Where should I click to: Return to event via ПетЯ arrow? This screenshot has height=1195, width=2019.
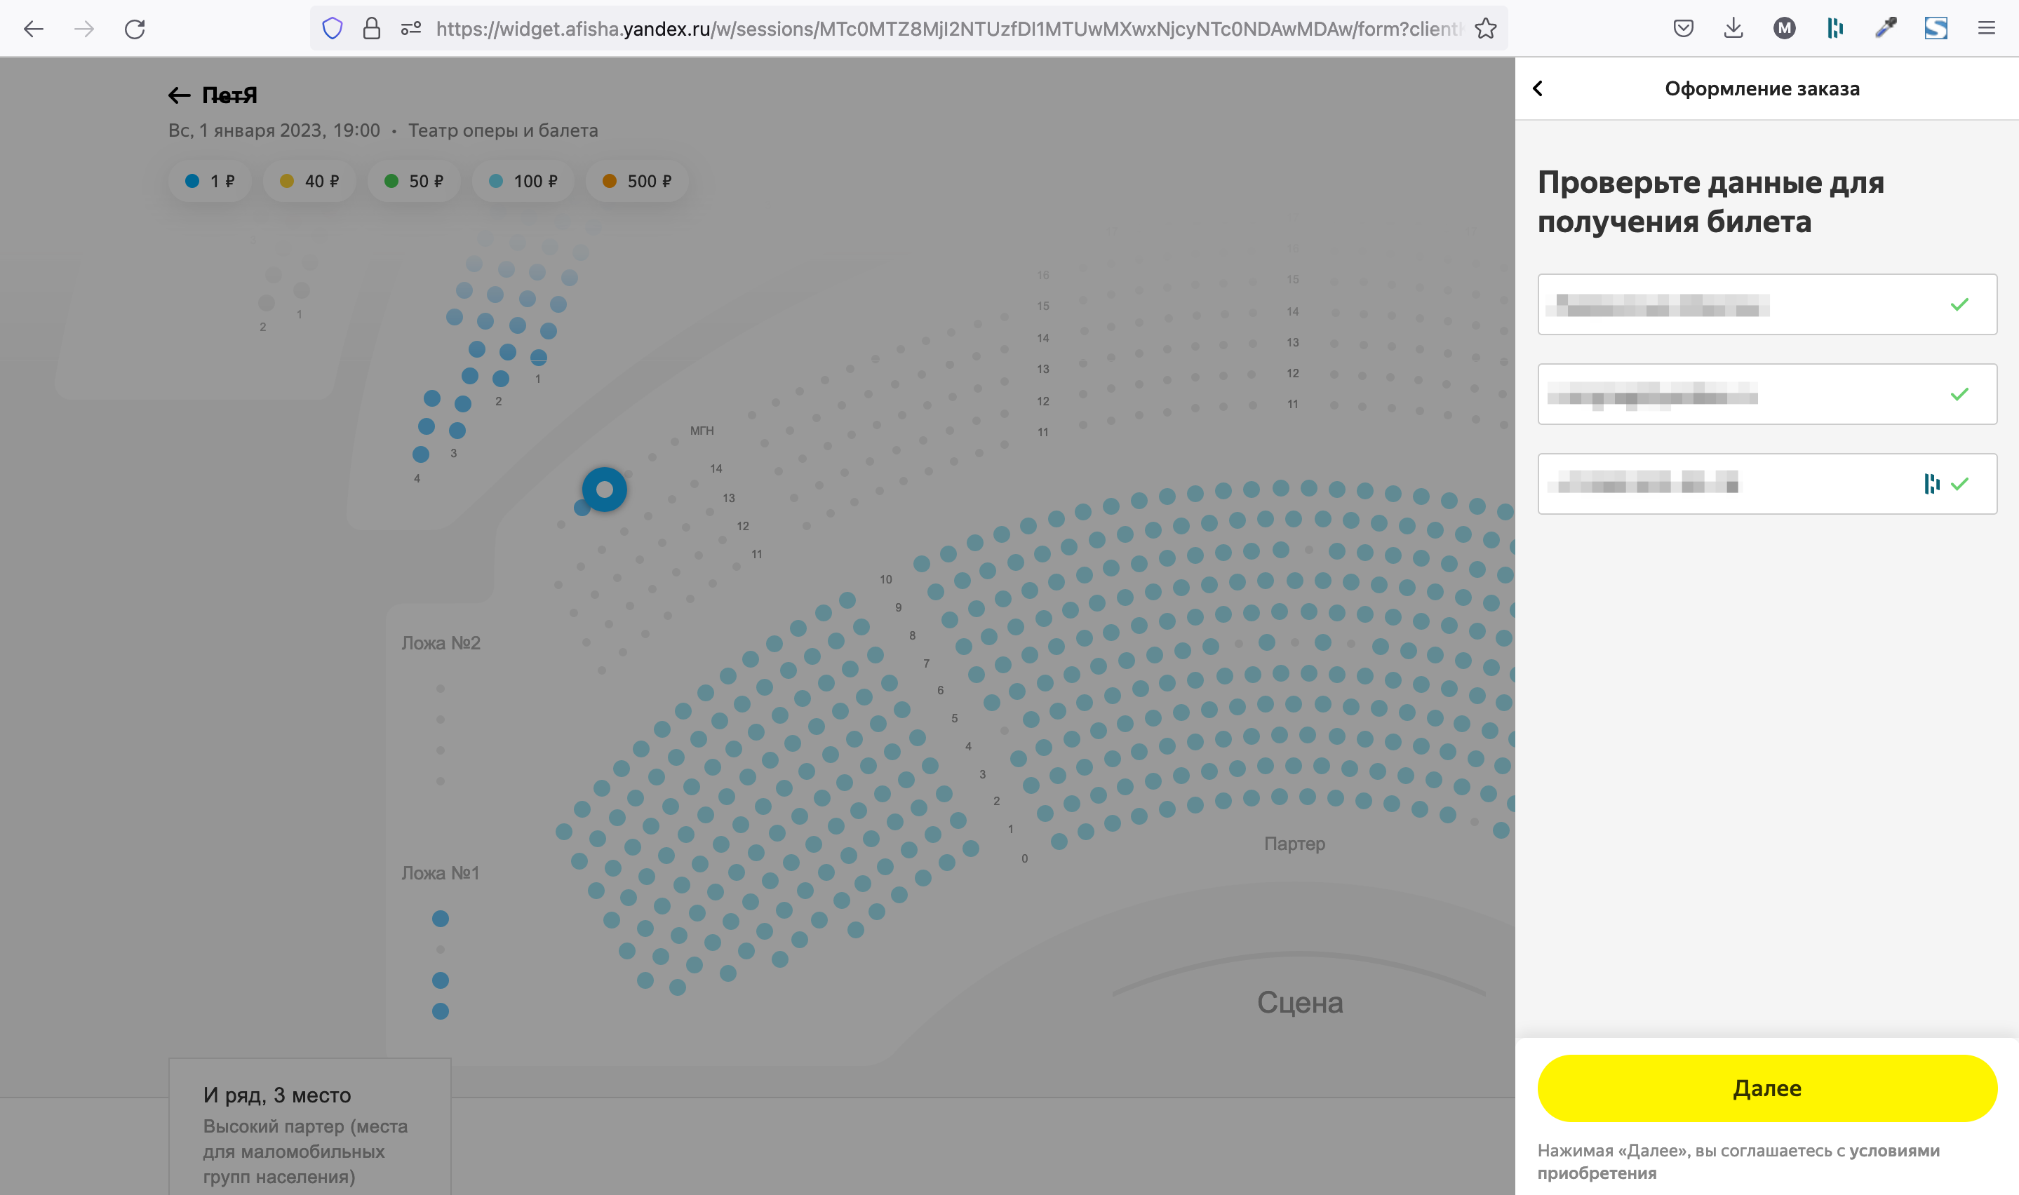tap(179, 96)
